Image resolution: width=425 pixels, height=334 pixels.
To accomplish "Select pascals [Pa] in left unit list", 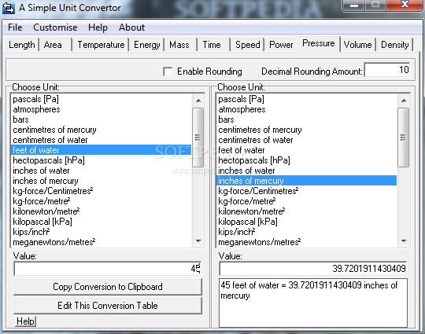I will (x=102, y=99).
